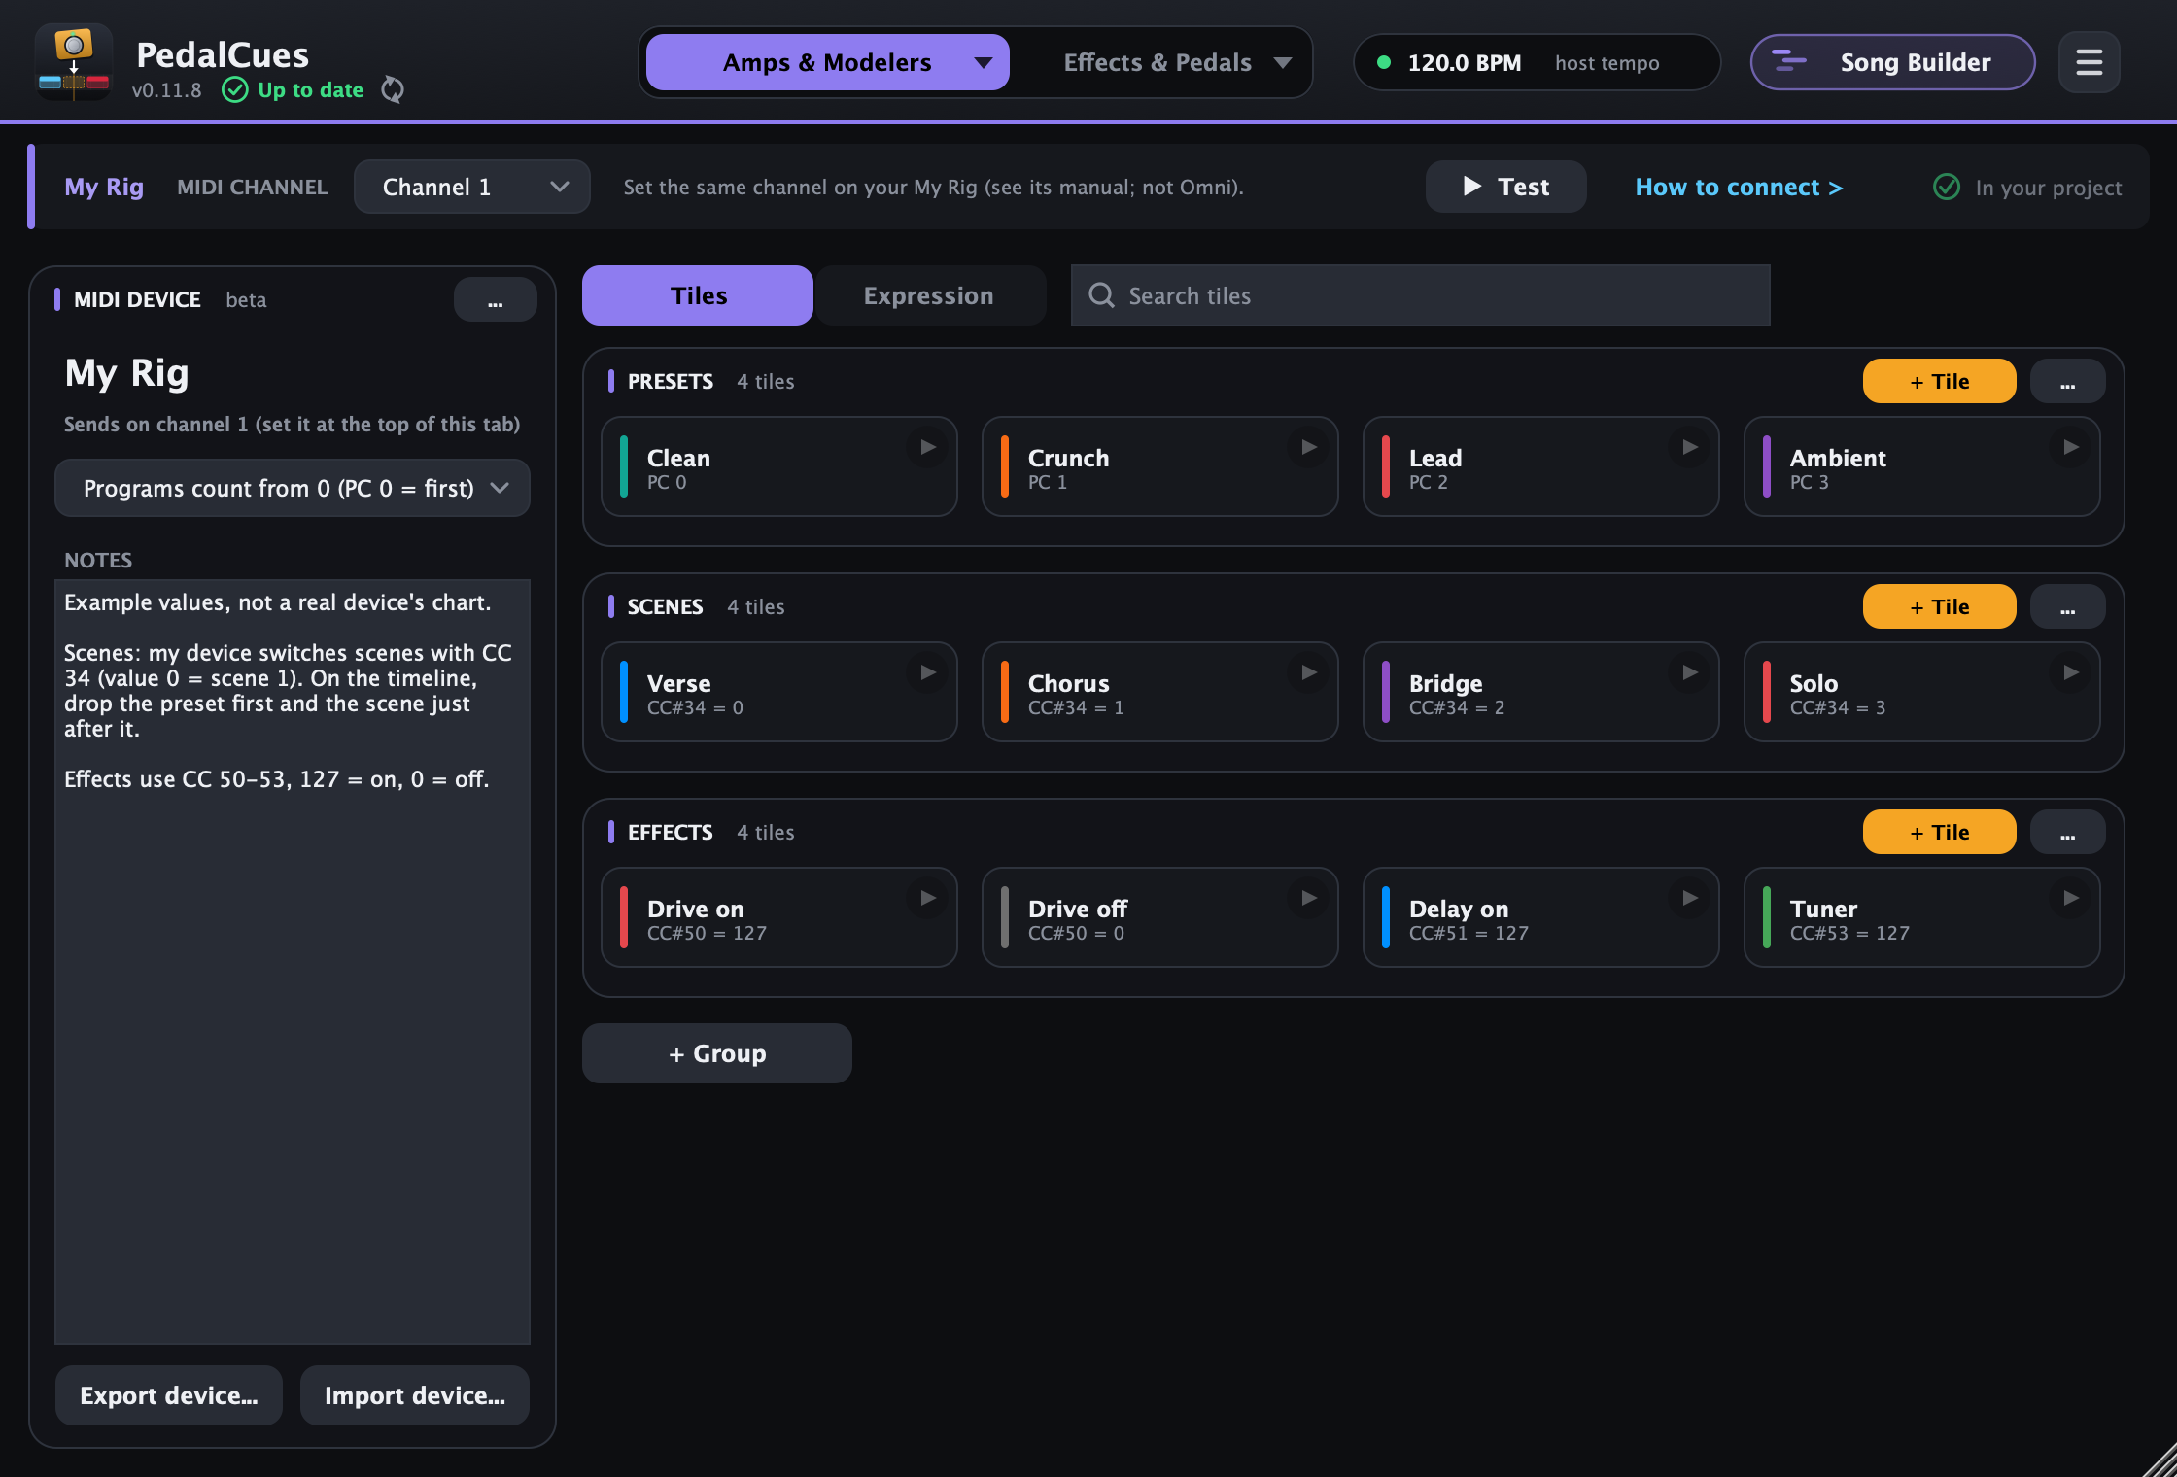
Task: Play the Verse scene tile preview
Action: click(x=927, y=672)
